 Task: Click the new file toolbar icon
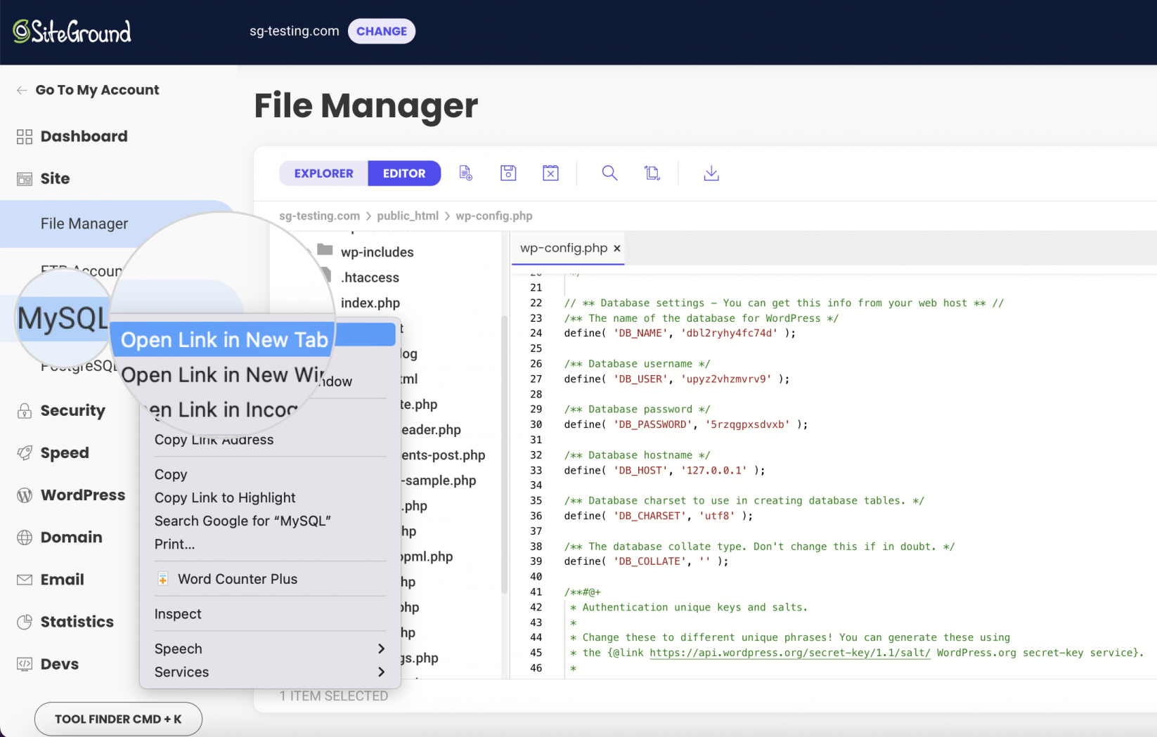(x=466, y=173)
